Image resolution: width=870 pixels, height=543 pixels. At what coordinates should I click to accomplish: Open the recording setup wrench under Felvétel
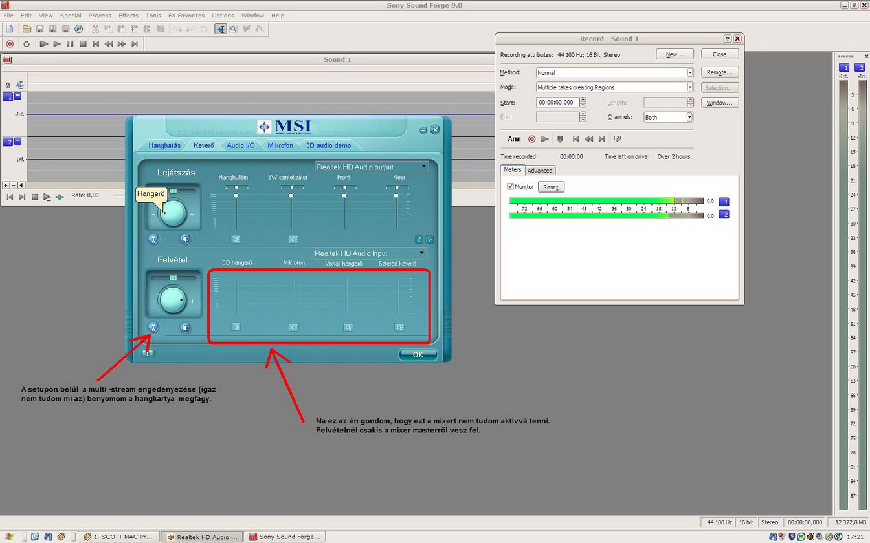point(153,327)
